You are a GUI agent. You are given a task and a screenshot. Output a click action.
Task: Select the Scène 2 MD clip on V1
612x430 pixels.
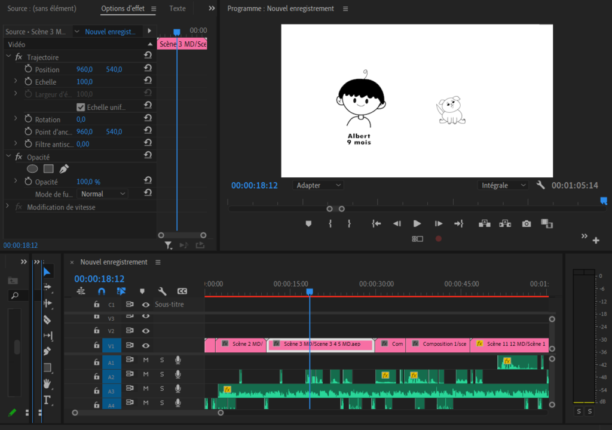pyautogui.click(x=241, y=345)
